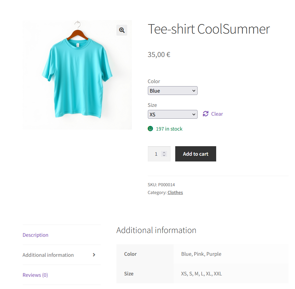Viewport: 295px width, 289px height.
Task: Increase quantity with the up arrow
Action: point(164,152)
